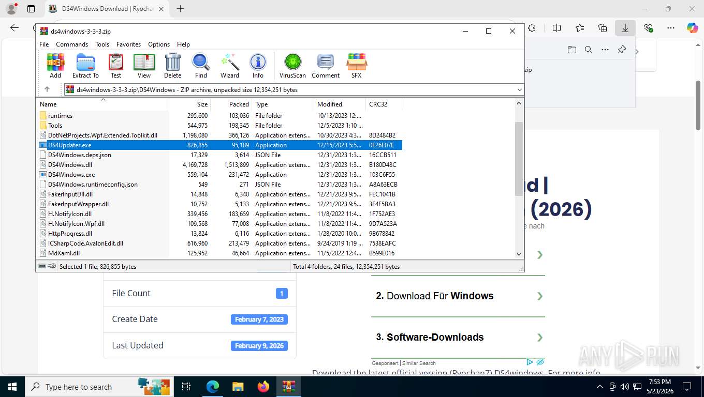The height and width of the screenshot is (397, 704).
Task: Select HttpProgress.dll file
Action: point(219,234)
